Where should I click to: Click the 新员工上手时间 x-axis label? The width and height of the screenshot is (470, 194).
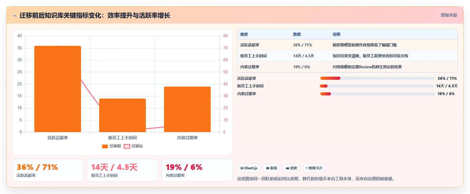click(x=122, y=138)
